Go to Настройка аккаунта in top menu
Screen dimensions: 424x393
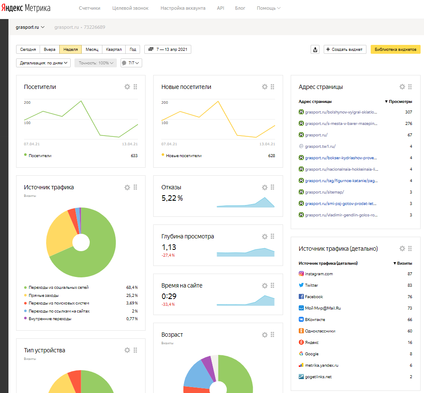[x=183, y=8]
